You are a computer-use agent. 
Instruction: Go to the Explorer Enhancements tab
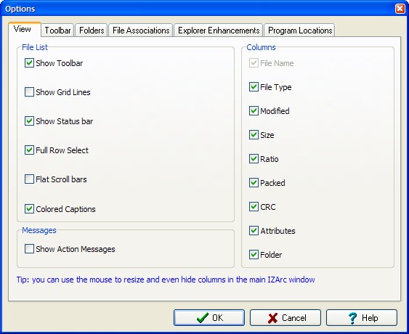point(219,30)
